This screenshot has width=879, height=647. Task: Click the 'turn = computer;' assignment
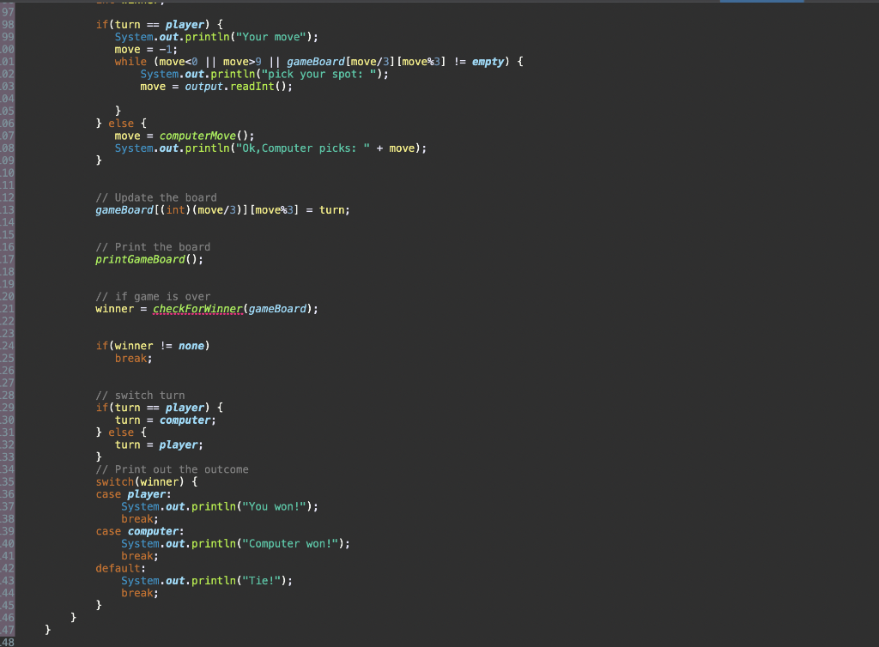(x=165, y=420)
